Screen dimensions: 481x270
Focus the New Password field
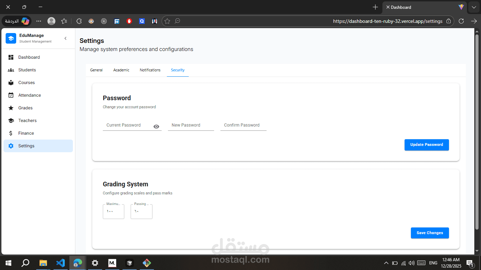(191, 125)
